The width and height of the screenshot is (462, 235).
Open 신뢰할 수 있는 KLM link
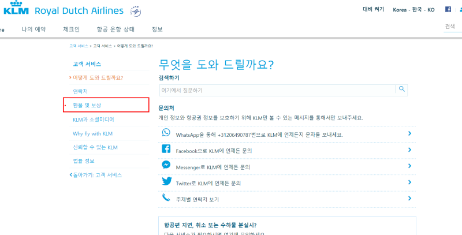click(x=95, y=147)
